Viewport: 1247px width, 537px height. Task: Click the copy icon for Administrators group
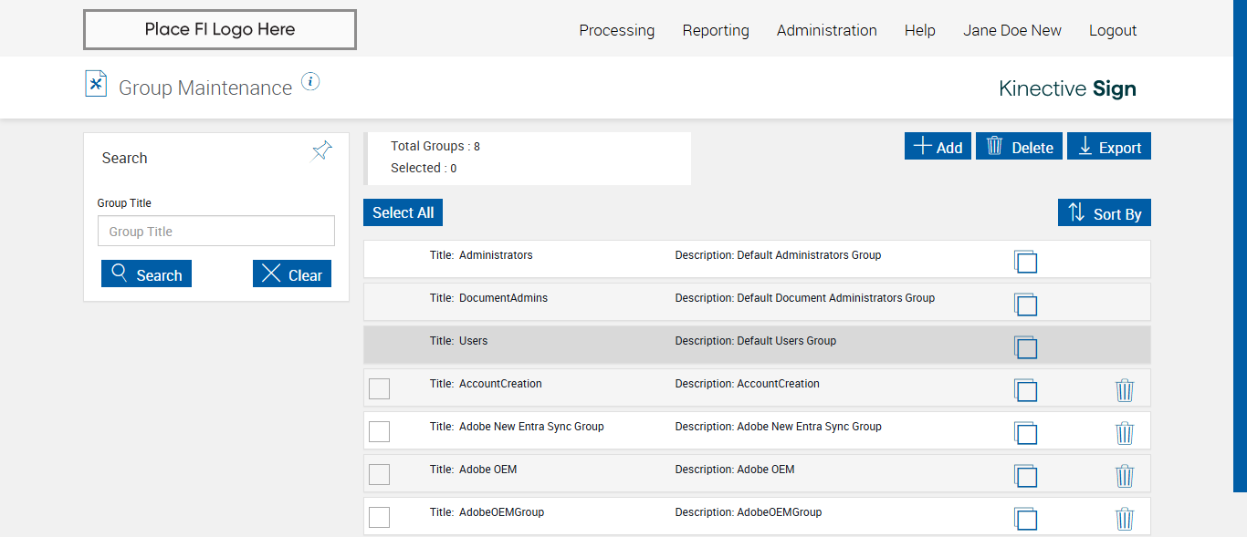pos(1025,261)
